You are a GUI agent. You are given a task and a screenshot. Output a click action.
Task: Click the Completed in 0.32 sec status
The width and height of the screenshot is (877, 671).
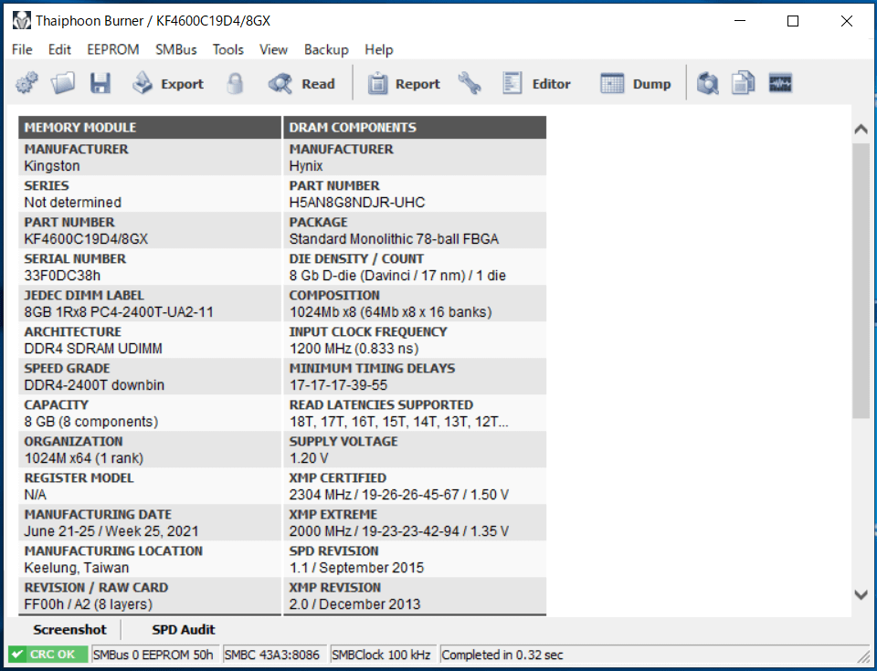[x=502, y=655]
